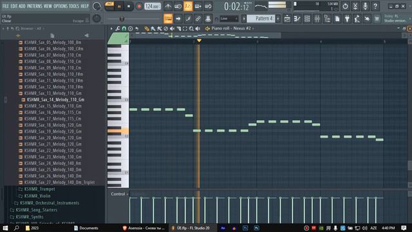Toggle the countdown before recording

[x=187, y=6]
